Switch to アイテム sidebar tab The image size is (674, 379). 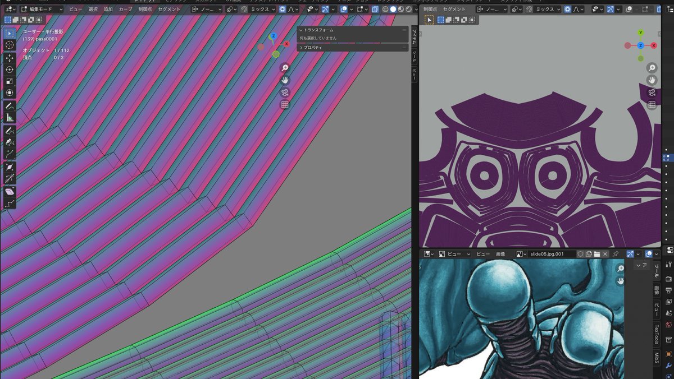pos(415,38)
